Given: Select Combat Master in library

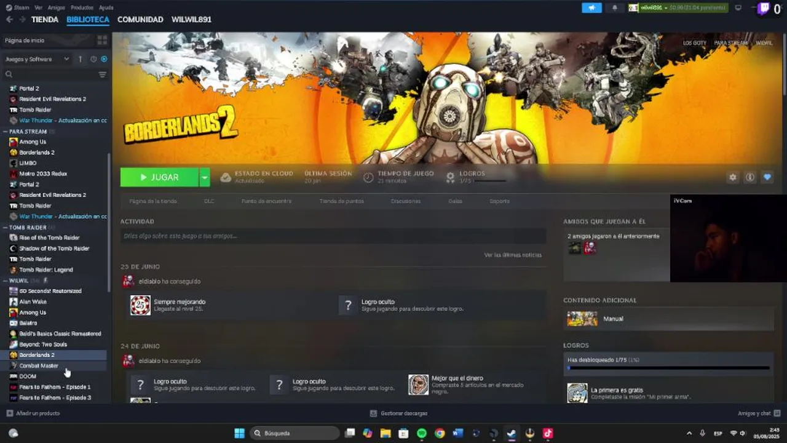Looking at the screenshot, I should point(39,365).
